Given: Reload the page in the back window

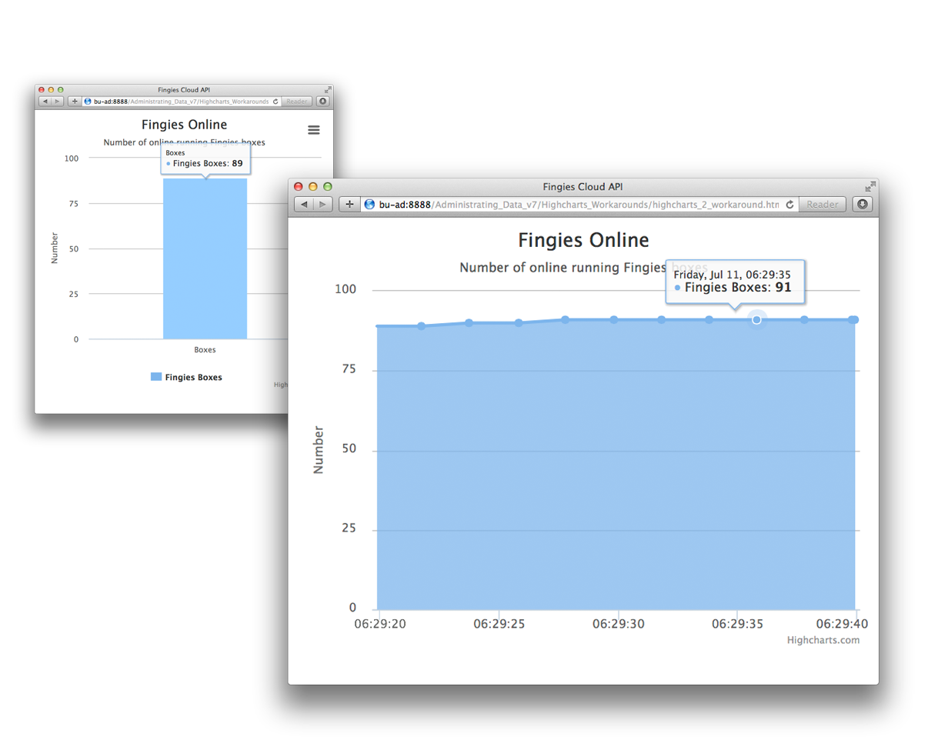Looking at the screenshot, I should (275, 101).
